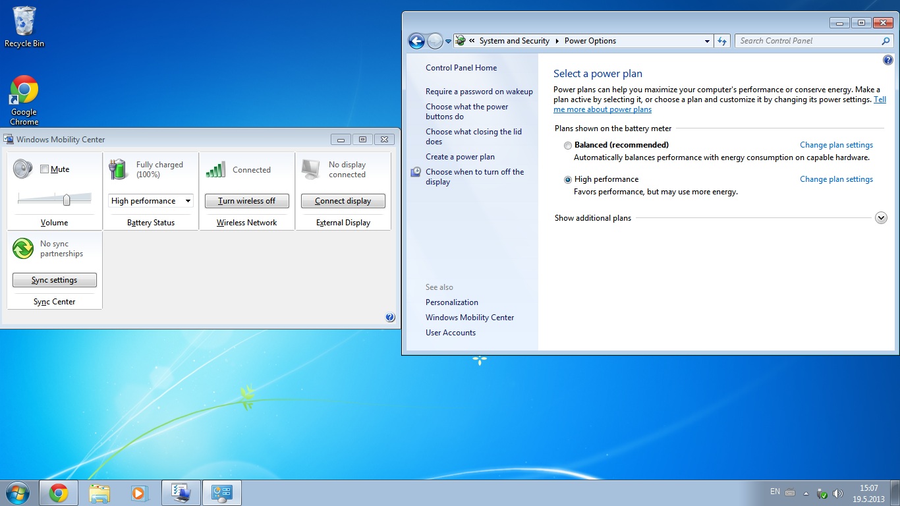Open Windows Explorer from the taskbar
Image resolution: width=900 pixels, height=506 pixels.
pyautogui.click(x=99, y=493)
